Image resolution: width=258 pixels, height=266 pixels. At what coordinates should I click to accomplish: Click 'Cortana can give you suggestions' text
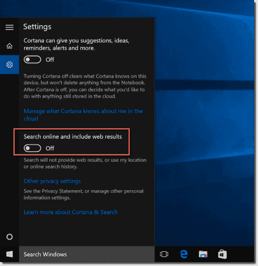(x=77, y=44)
